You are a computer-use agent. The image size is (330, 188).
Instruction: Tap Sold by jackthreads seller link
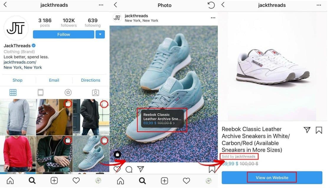coord(238,156)
